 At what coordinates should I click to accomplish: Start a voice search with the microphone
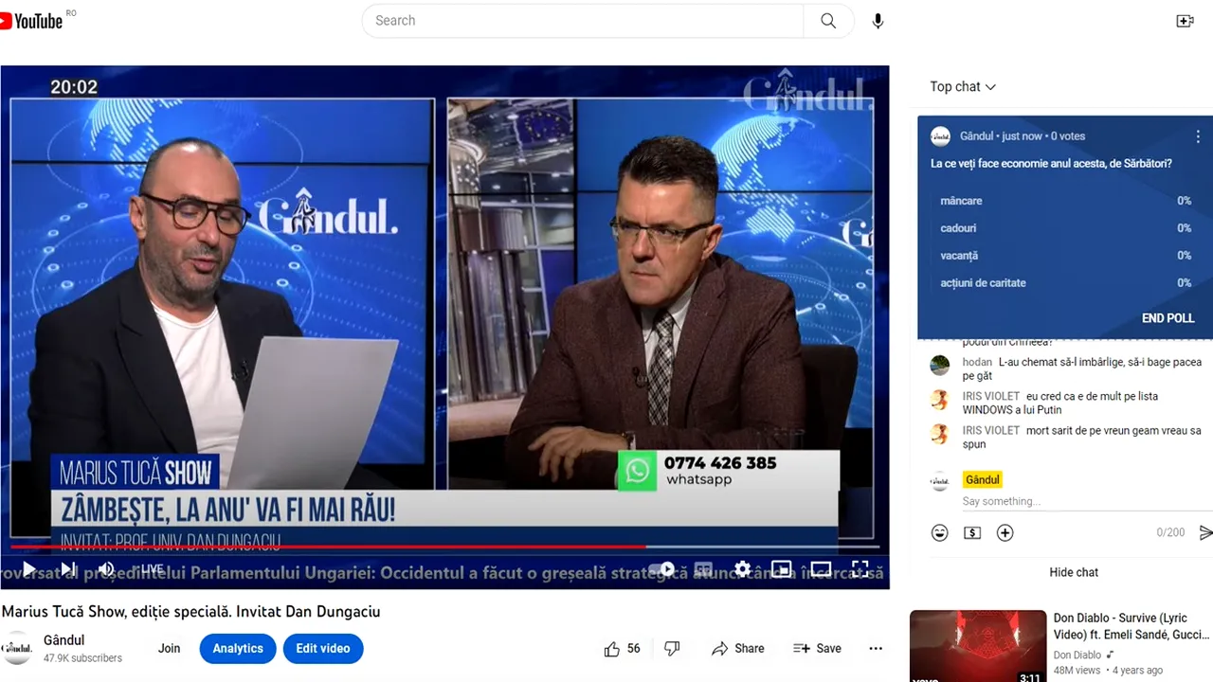click(x=878, y=20)
